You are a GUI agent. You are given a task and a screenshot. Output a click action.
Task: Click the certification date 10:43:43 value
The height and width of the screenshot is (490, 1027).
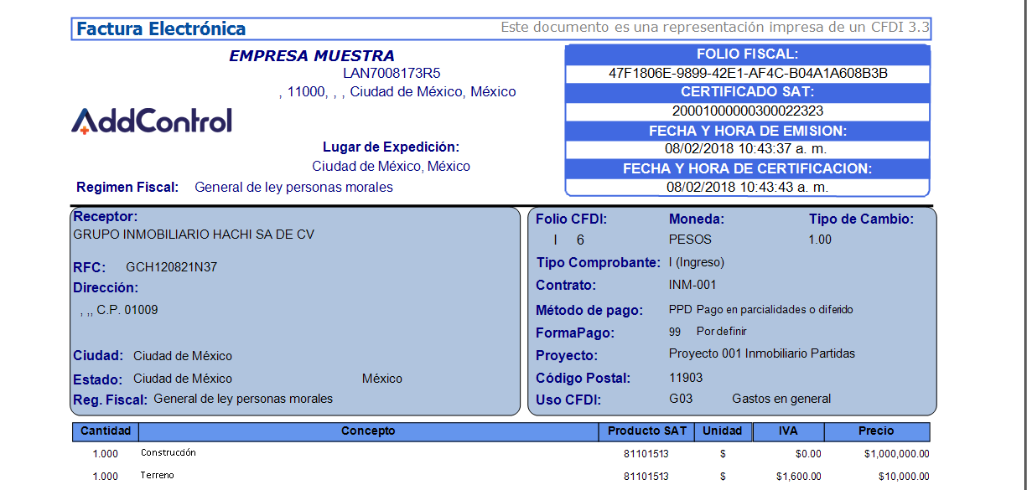tap(747, 187)
